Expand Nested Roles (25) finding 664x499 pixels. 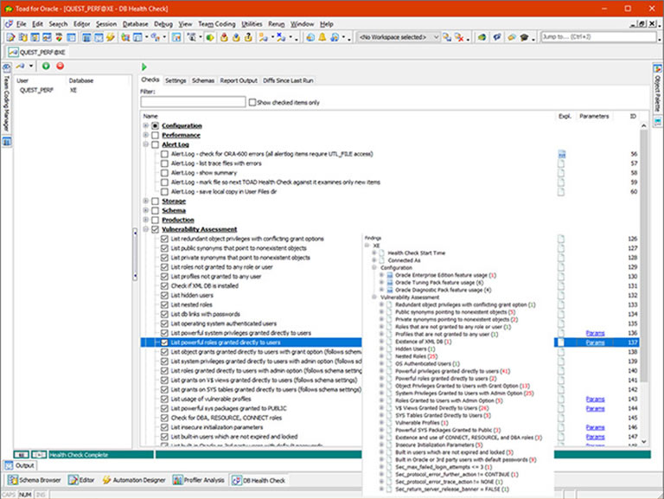381,355
